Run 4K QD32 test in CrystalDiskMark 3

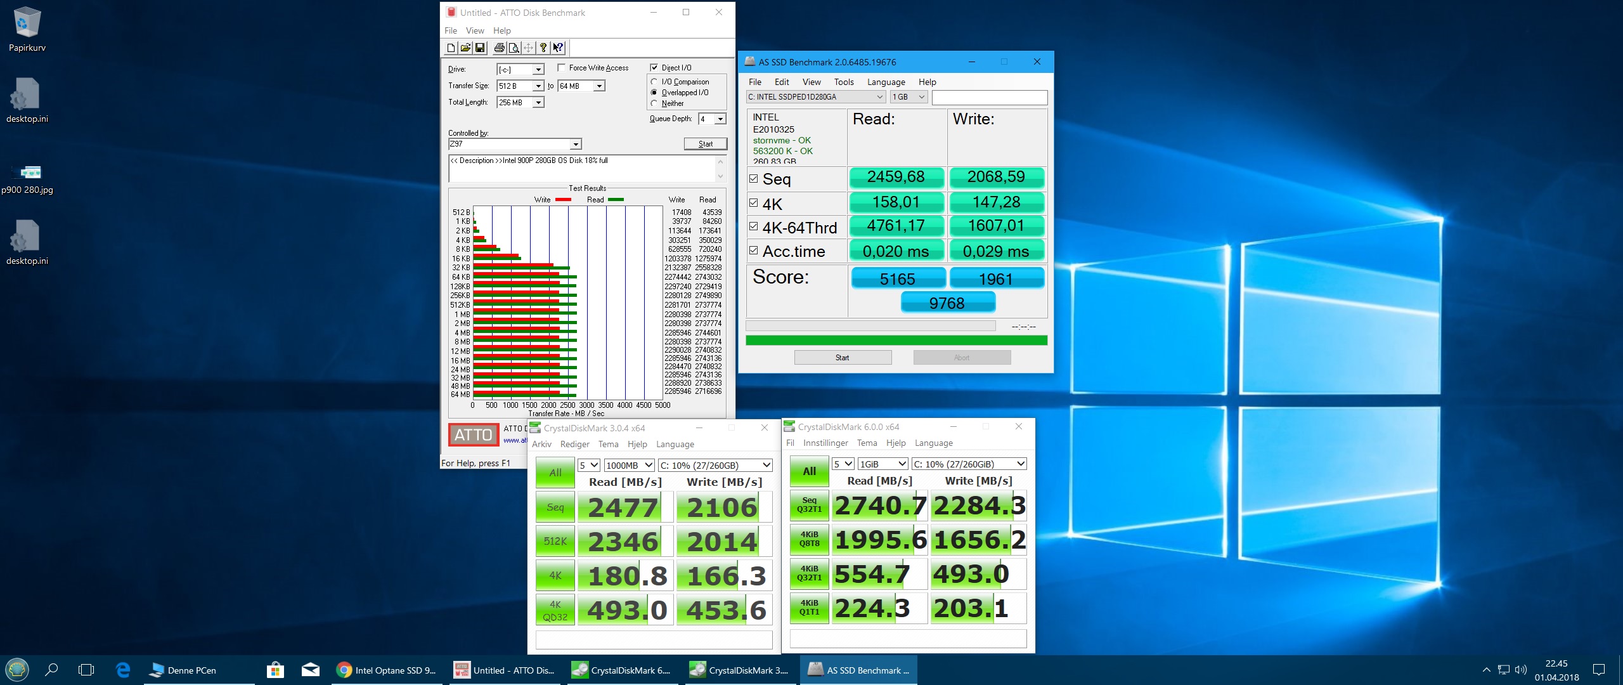point(555,610)
